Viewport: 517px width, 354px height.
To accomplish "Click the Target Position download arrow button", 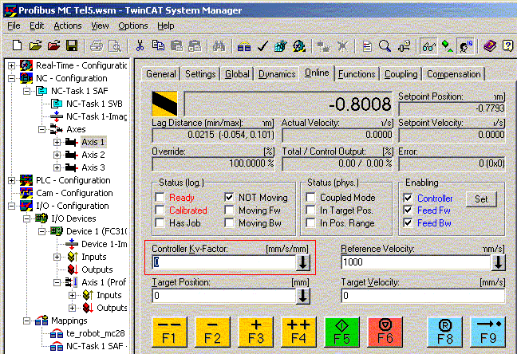I will click(x=303, y=296).
